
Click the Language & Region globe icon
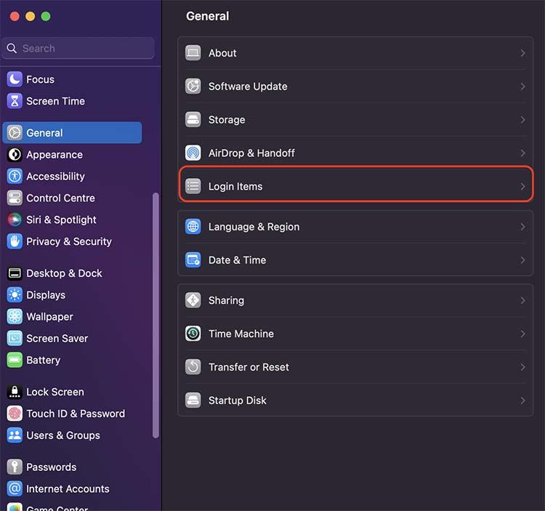pos(193,227)
